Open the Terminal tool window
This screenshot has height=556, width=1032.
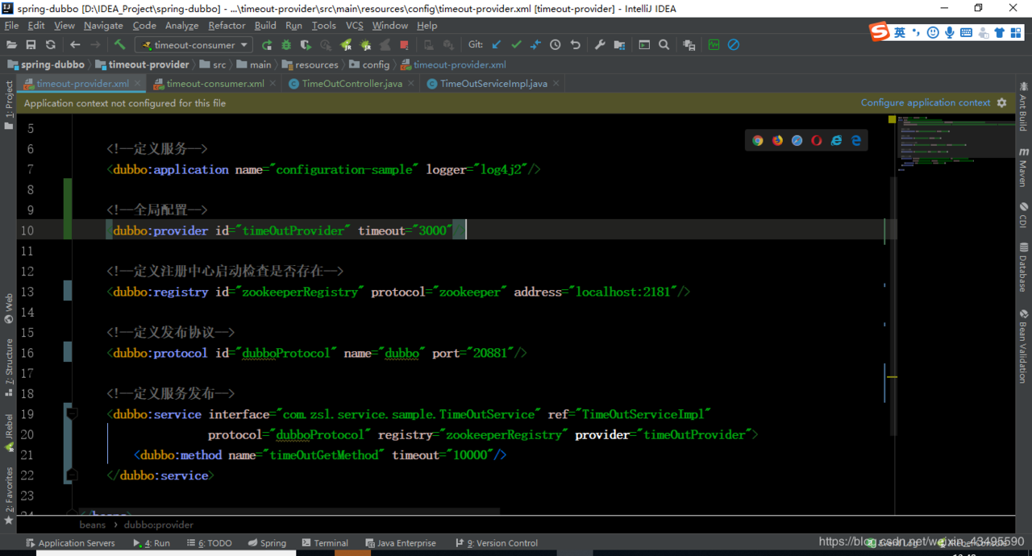pyautogui.click(x=324, y=543)
